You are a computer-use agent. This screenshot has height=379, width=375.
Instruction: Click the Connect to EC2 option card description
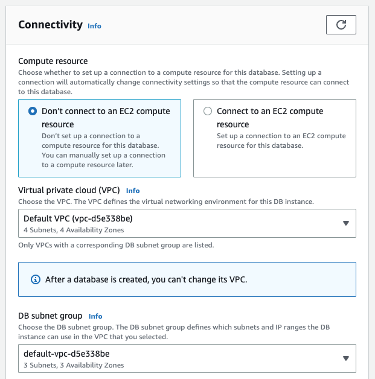tap(281, 141)
